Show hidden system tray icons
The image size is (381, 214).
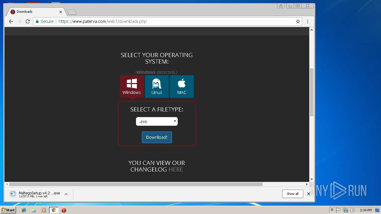(332, 210)
